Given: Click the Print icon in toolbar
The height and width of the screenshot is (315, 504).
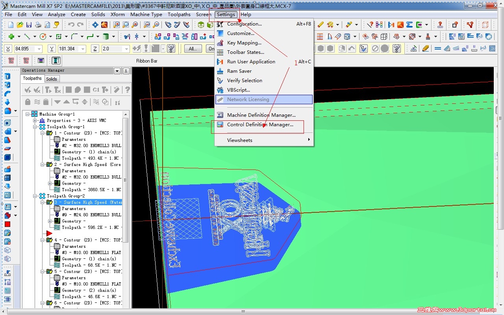Looking at the screenshot, I should (38, 25).
